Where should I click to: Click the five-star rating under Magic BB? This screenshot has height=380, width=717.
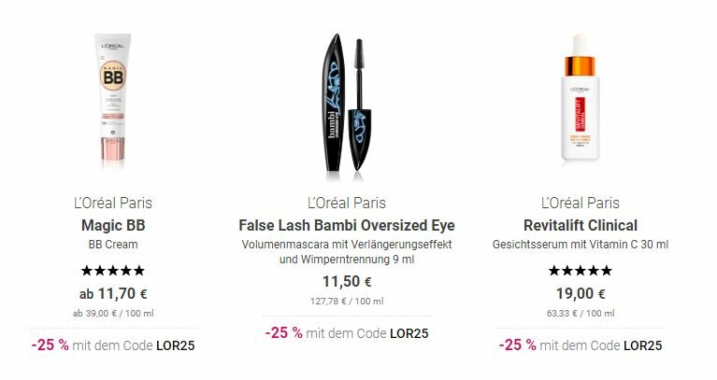coord(112,271)
